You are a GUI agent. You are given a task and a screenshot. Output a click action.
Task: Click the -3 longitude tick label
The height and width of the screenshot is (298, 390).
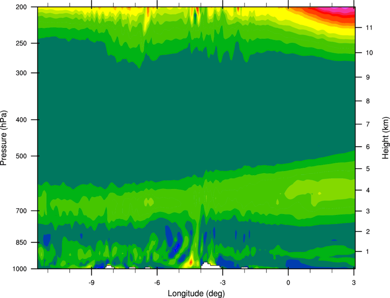[x=223, y=283]
